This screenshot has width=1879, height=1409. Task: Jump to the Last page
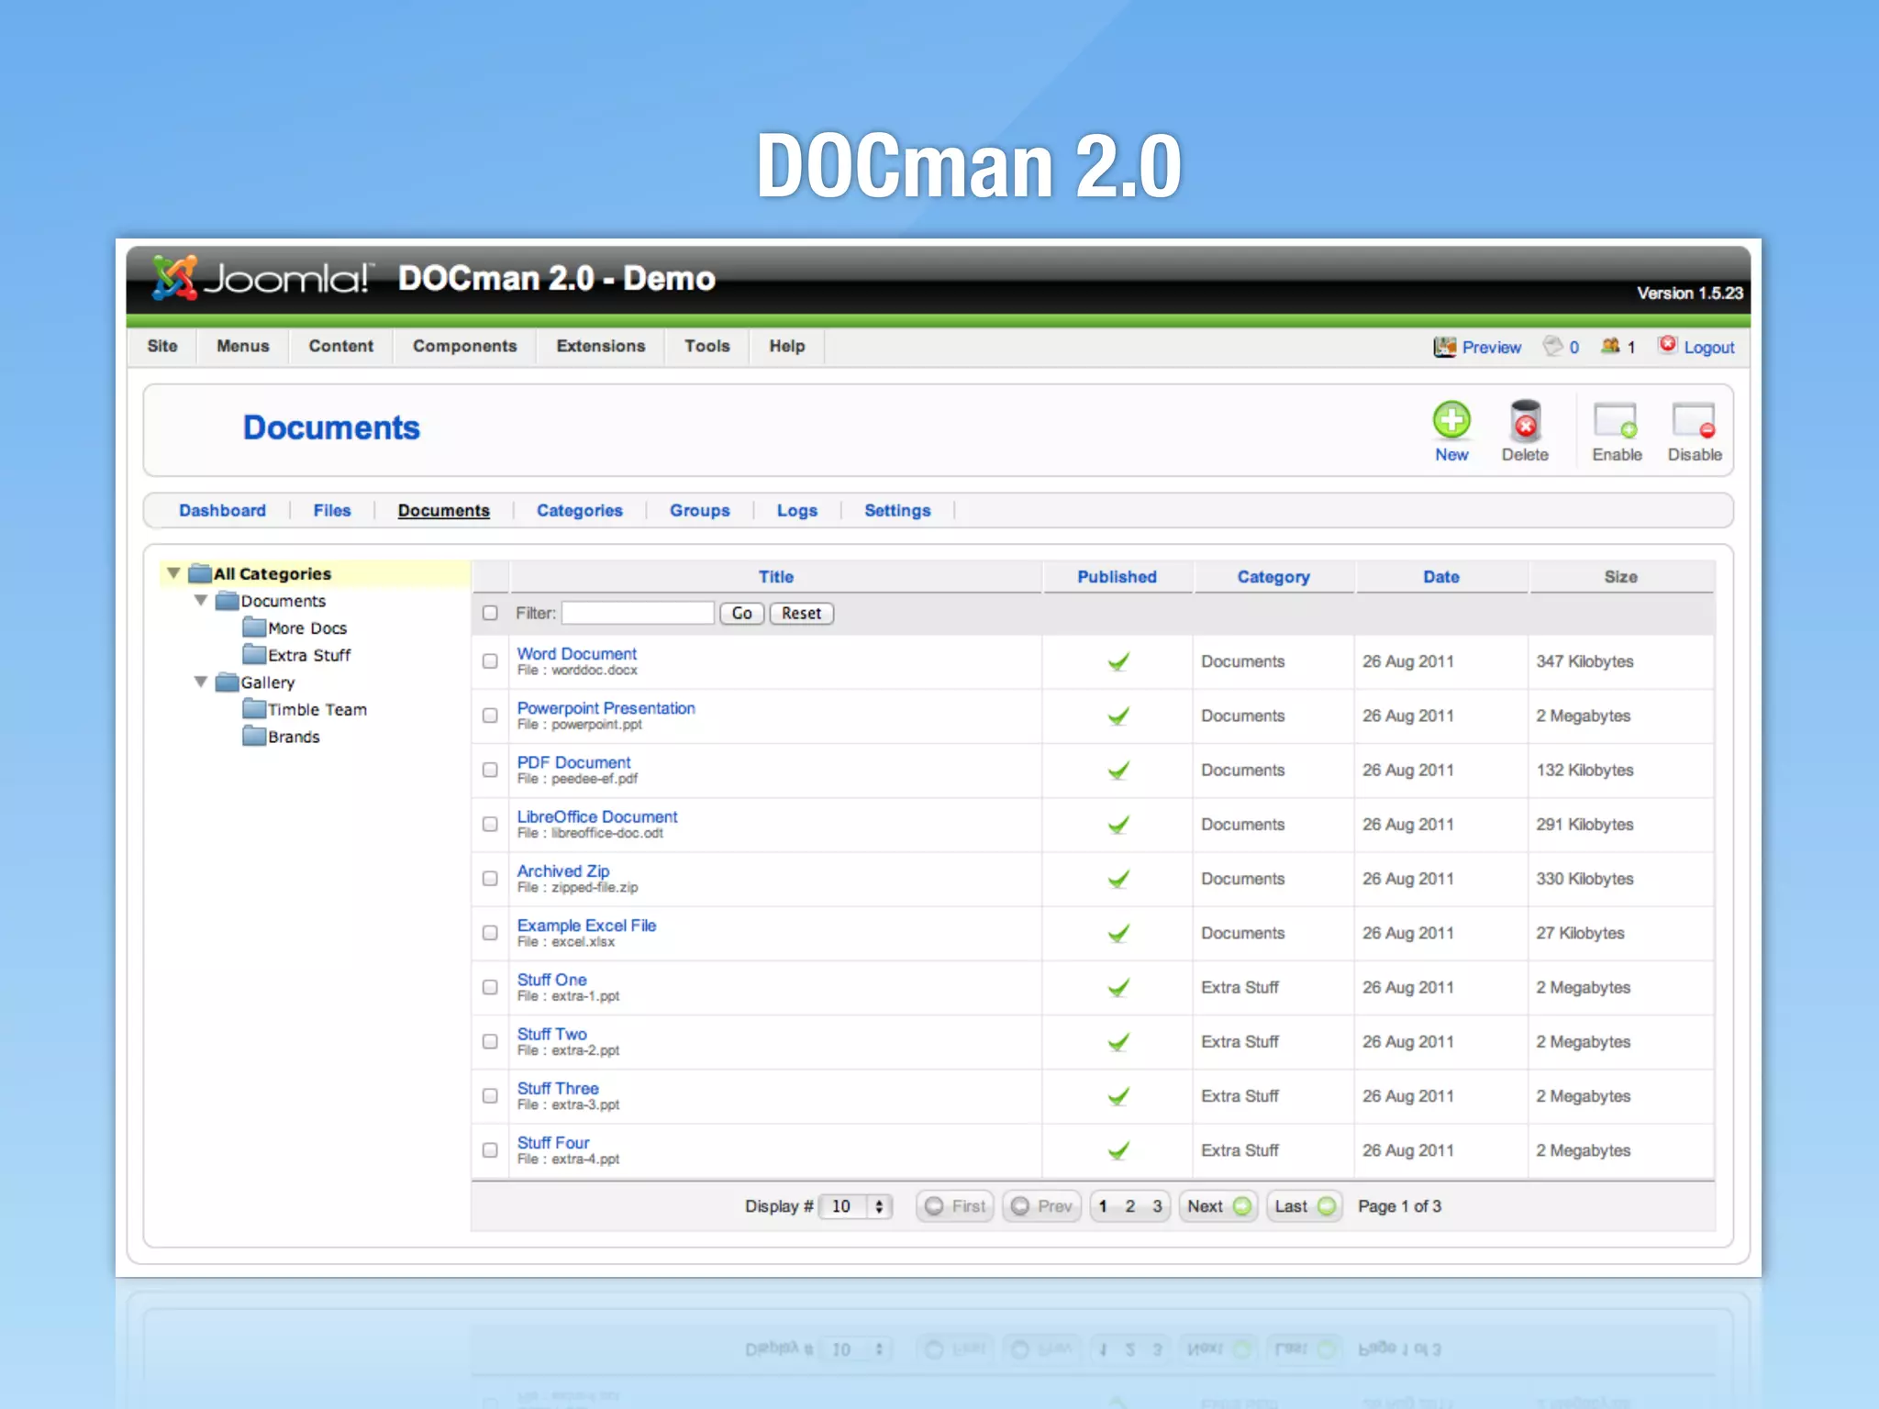[x=1305, y=1206]
